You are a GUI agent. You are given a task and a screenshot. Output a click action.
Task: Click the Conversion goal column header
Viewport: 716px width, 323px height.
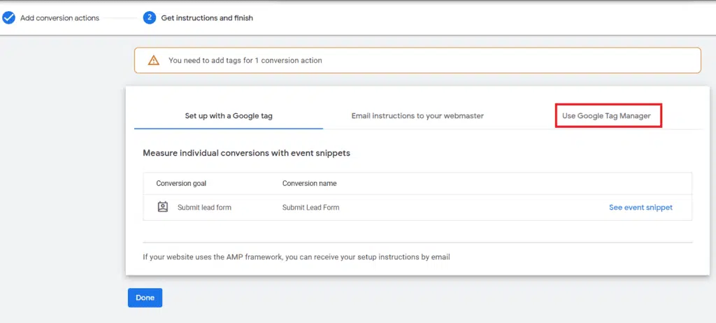[x=181, y=184]
